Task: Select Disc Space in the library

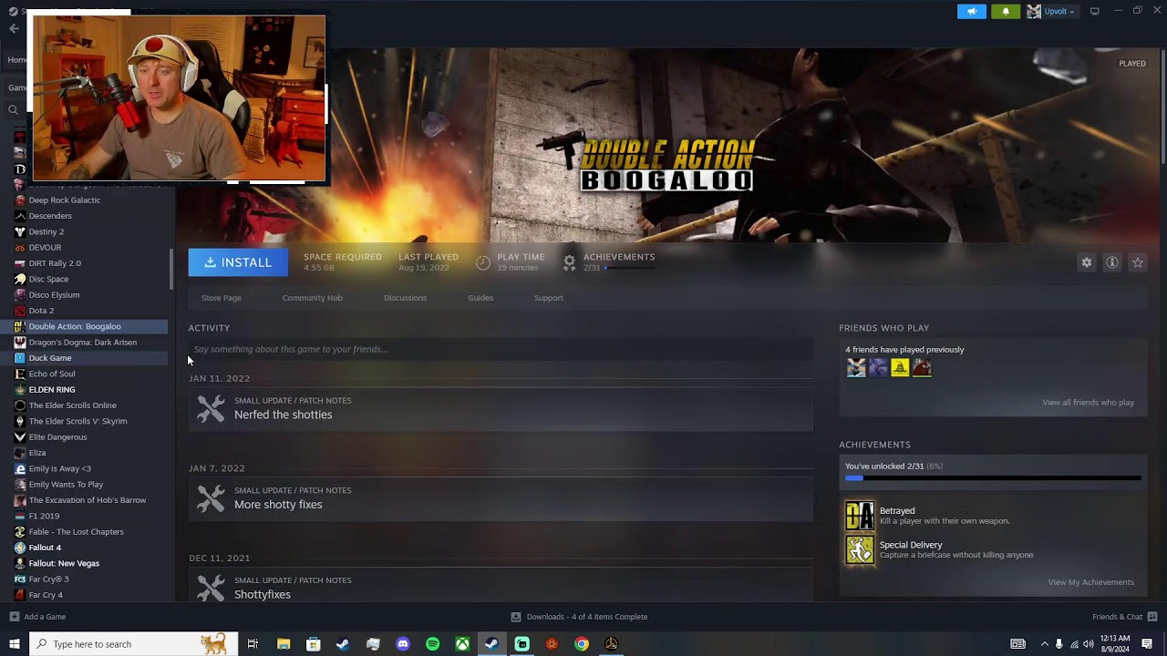Action: coord(48,279)
